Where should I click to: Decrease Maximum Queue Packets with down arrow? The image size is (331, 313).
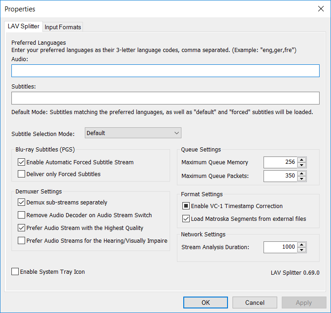pyautogui.click(x=301, y=178)
